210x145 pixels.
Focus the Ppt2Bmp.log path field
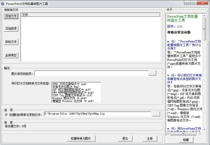[x=98, y=114]
